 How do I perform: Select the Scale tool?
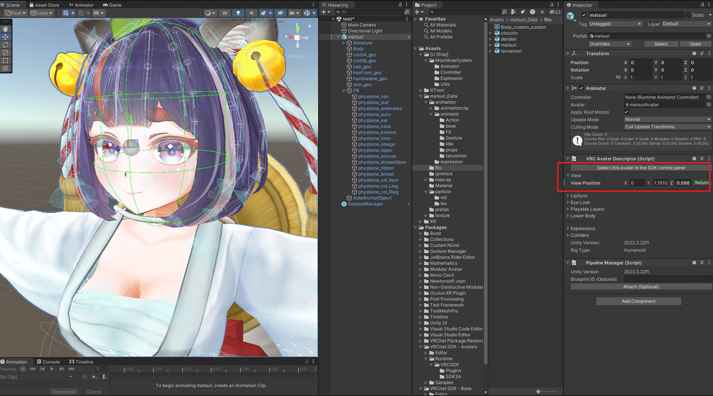pyautogui.click(x=5, y=53)
